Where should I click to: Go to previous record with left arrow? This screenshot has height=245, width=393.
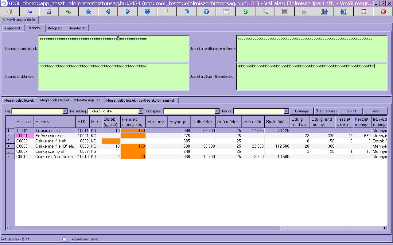click(108, 12)
